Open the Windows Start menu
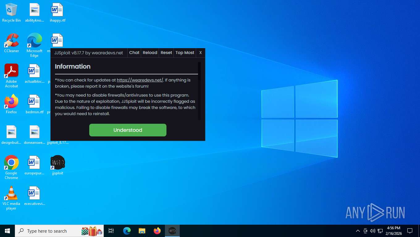Image resolution: width=420 pixels, height=237 pixels. (7, 231)
